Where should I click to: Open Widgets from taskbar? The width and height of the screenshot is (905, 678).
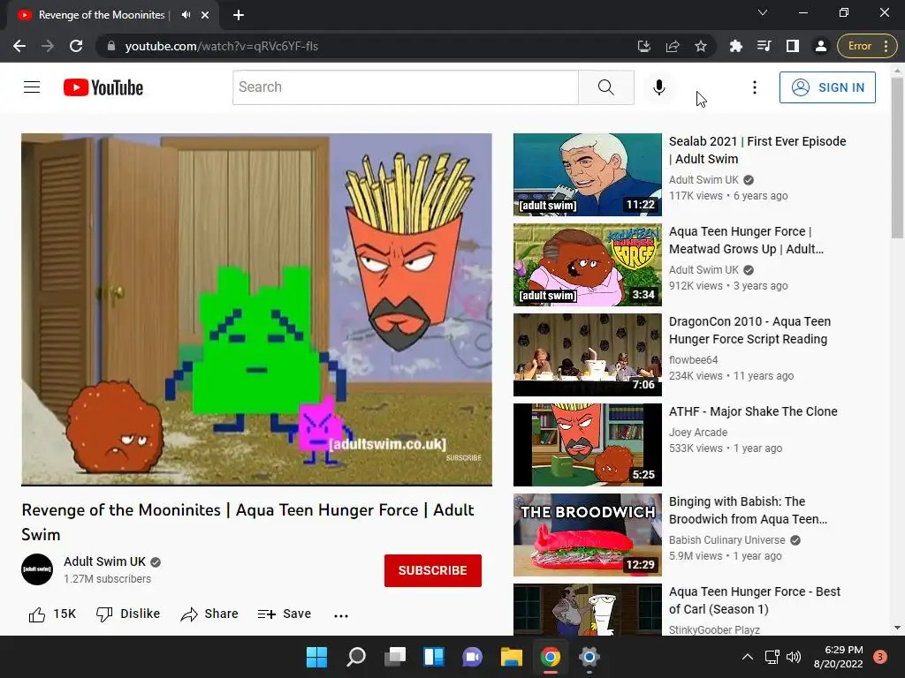(433, 657)
